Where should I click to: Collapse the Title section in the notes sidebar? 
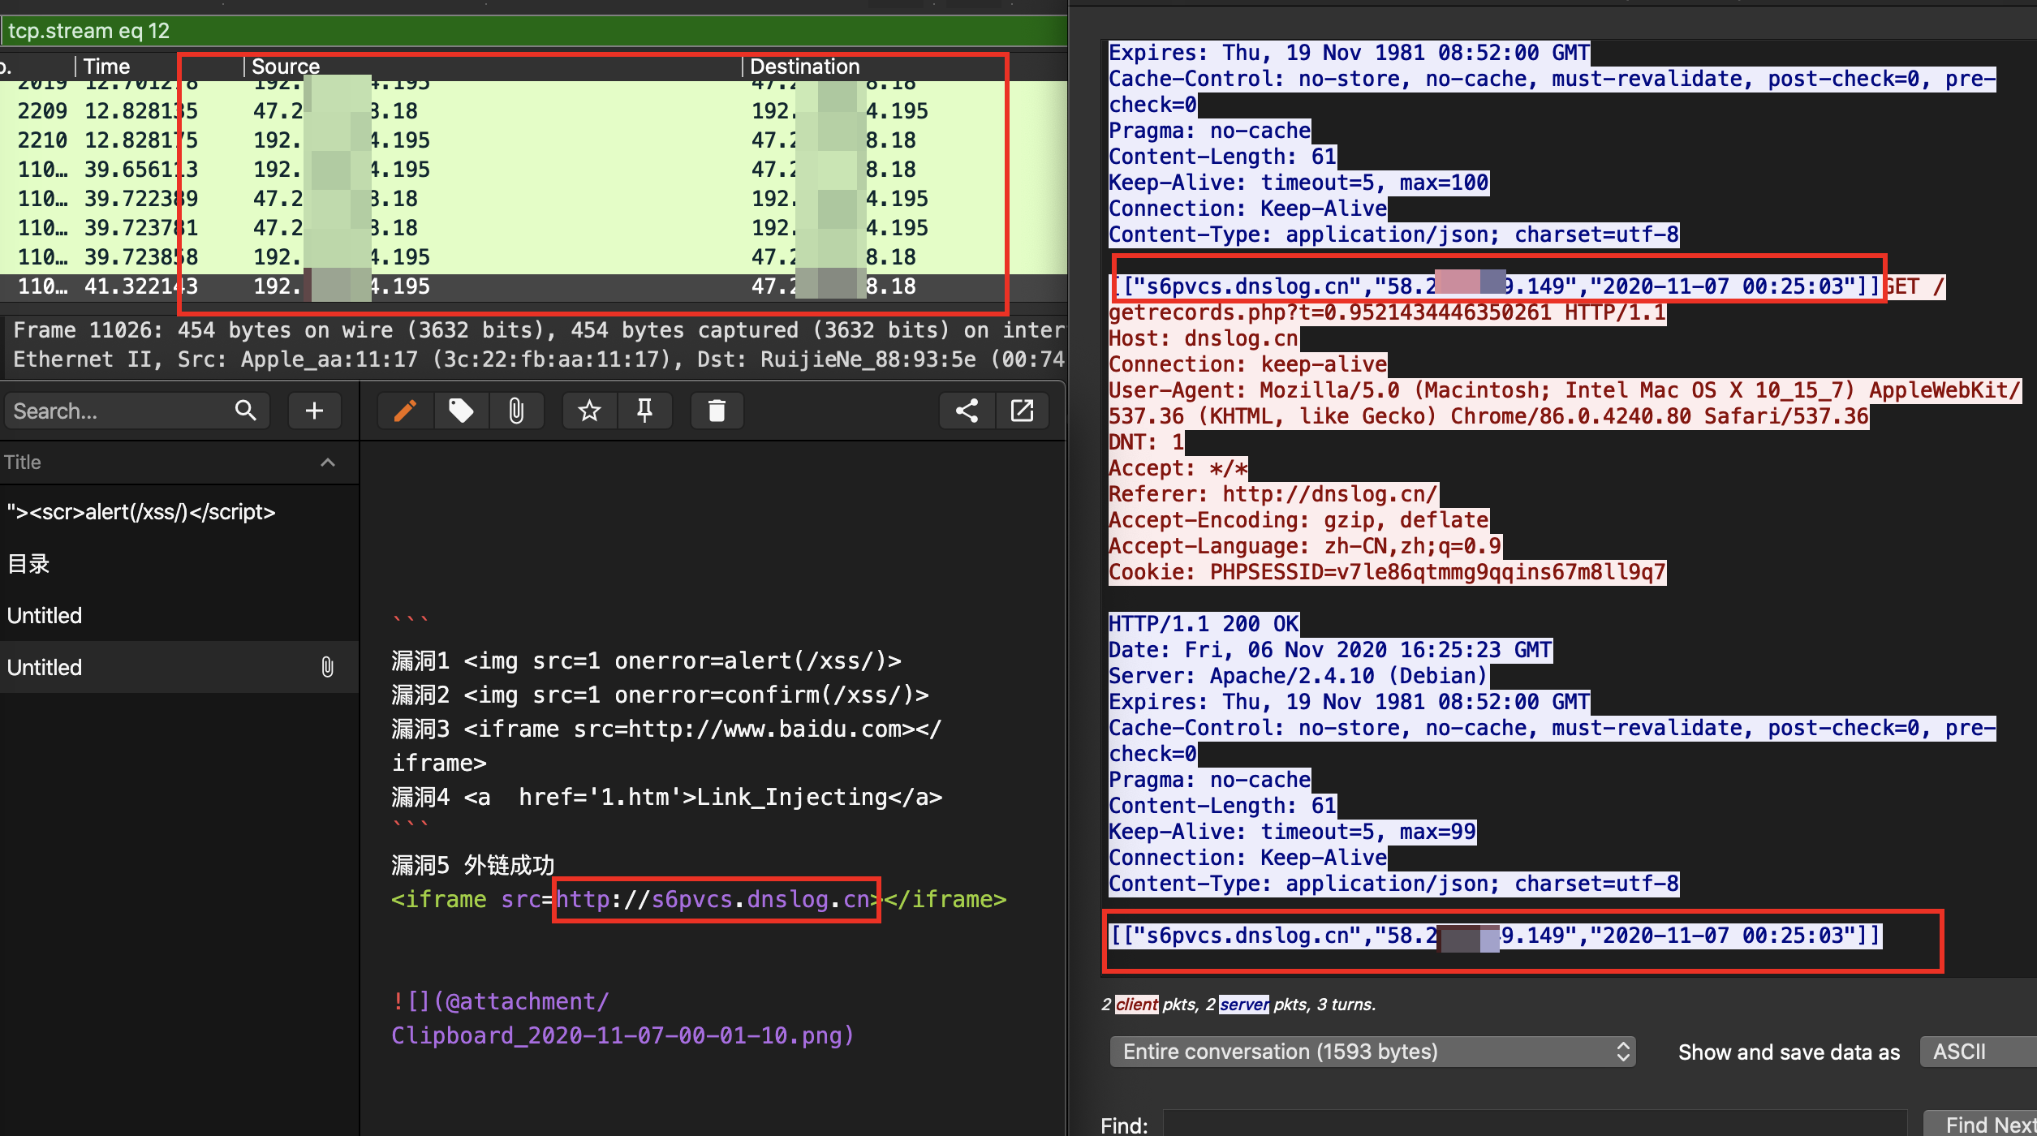click(328, 462)
